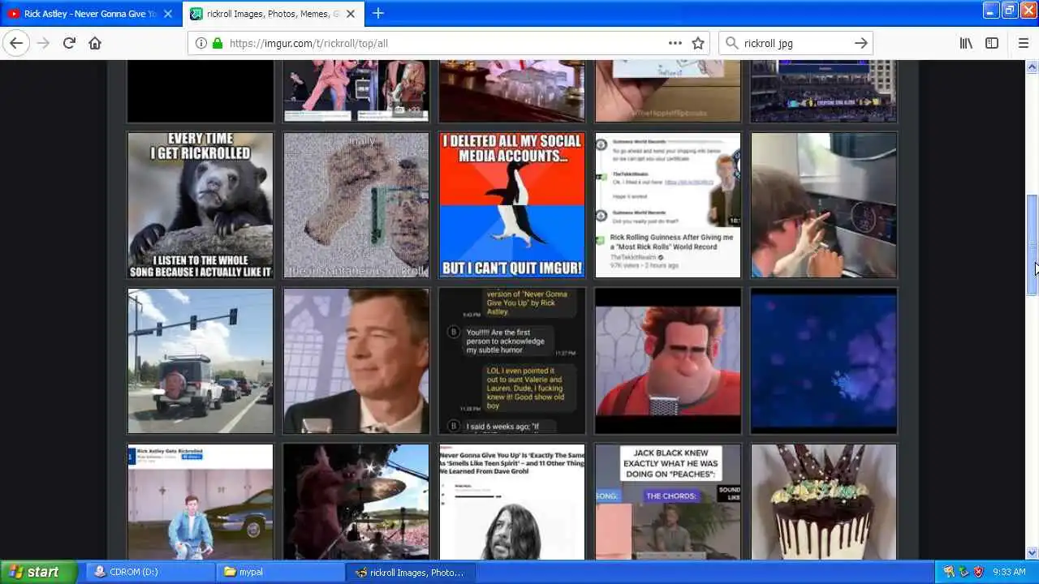The height and width of the screenshot is (584, 1039).
Task: Switch to CDROM (D:) taskbar window
Action: [149, 572]
